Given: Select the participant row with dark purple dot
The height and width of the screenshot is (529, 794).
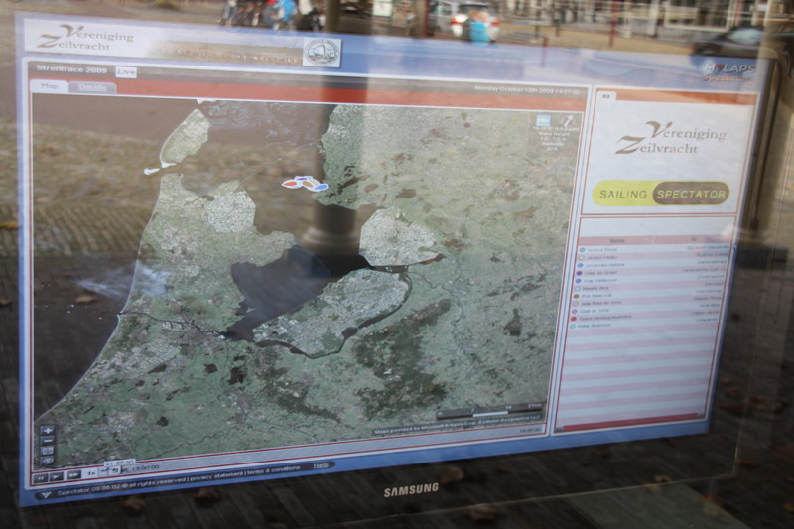Looking at the screenshot, I should (651, 273).
